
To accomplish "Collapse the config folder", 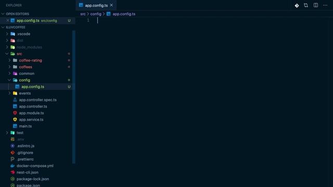I will [x=9, y=80].
